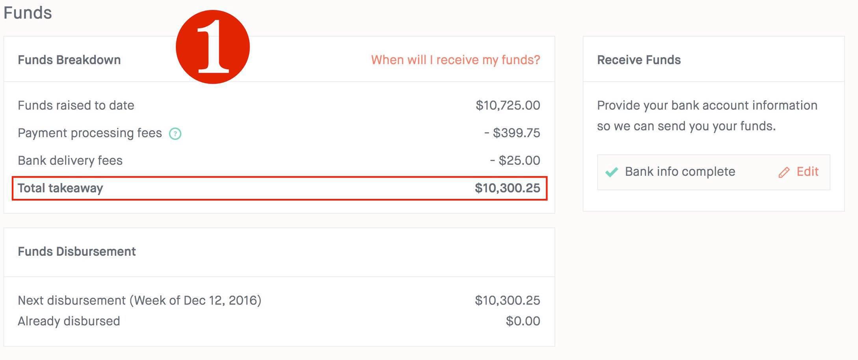Click the "Bank delivery fees" label

pos(70,161)
